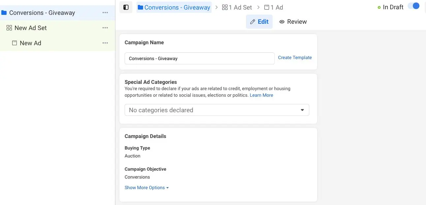Click the Campaign Name text field
The image size is (426, 205).
199,58
